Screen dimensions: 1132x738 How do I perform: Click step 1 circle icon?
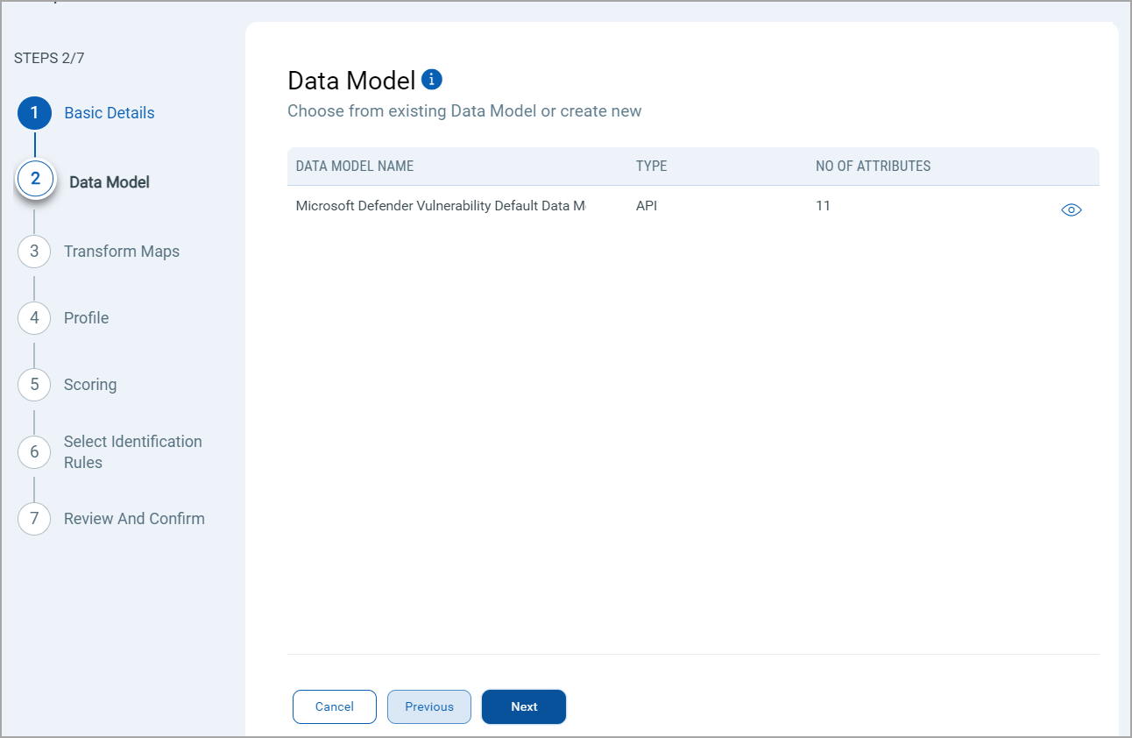35,113
